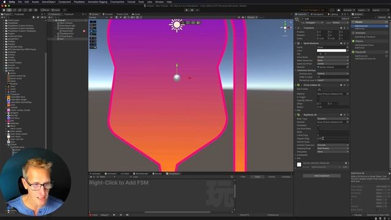Open the Sleeping Mode dropdown
The width and height of the screenshot is (391, 220).
(332, 148)
